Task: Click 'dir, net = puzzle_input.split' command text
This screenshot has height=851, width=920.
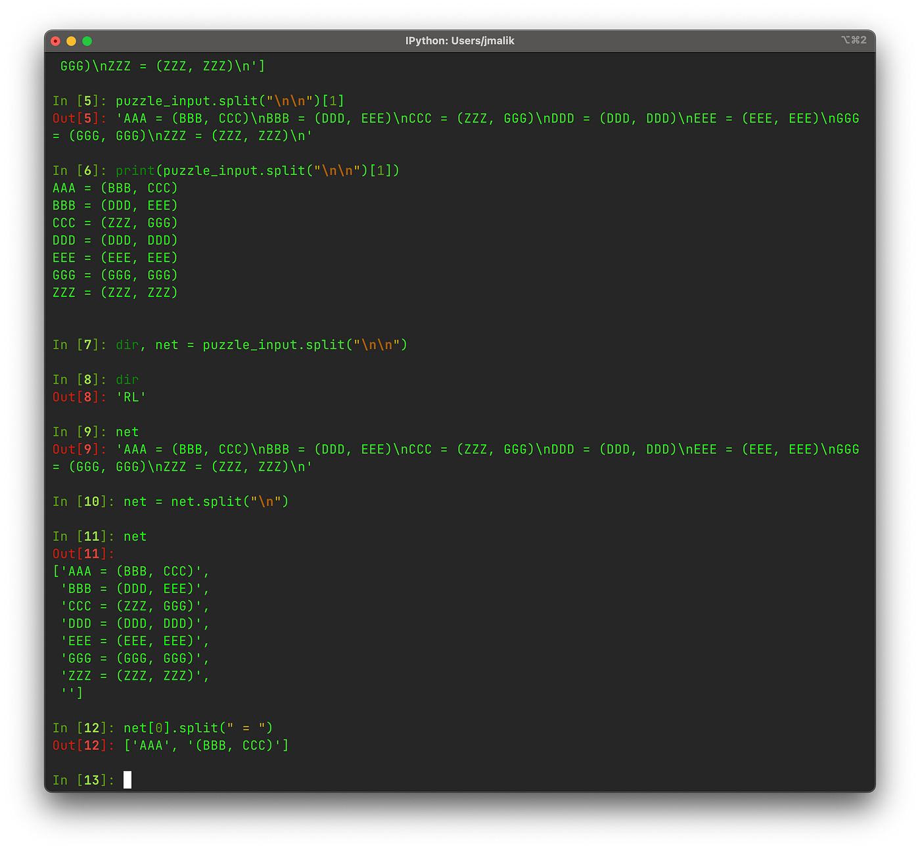Action: click(230, 344)
